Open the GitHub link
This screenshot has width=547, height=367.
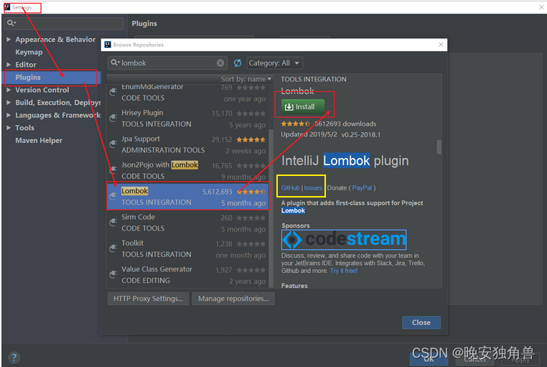pyautogui.click(x=290, y=187)
